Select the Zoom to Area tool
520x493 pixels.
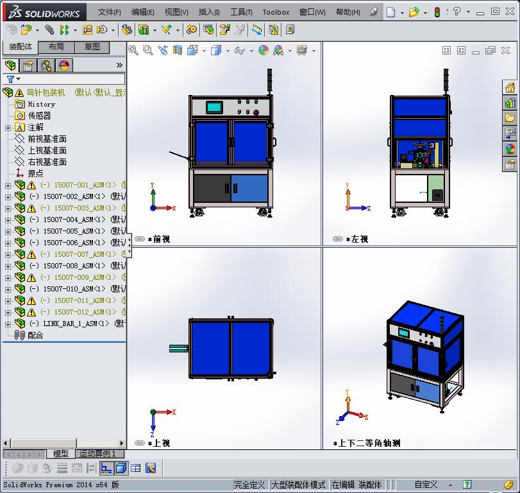click(148, 50)
